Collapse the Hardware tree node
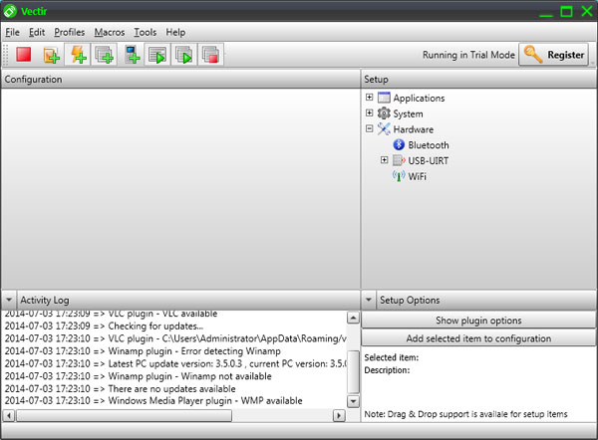Viewport: 598px width, 440px height. (370, 129)
